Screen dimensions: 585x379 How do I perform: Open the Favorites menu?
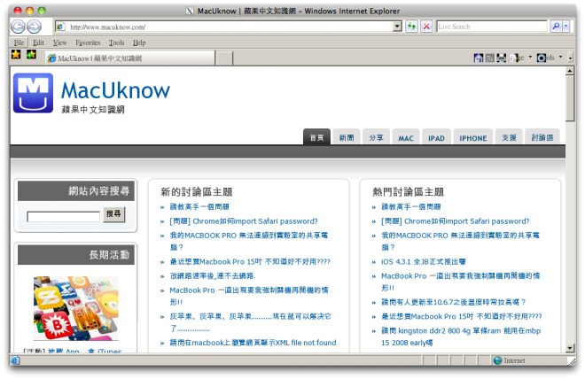(x=88, y=42)
